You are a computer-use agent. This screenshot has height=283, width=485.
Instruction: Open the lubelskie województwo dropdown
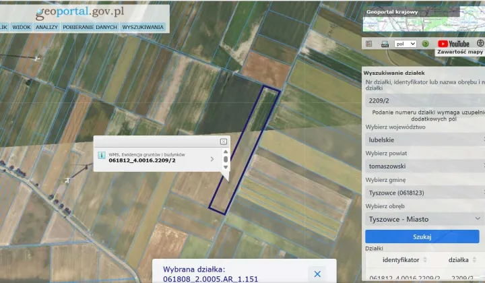(x=424, y=139)
